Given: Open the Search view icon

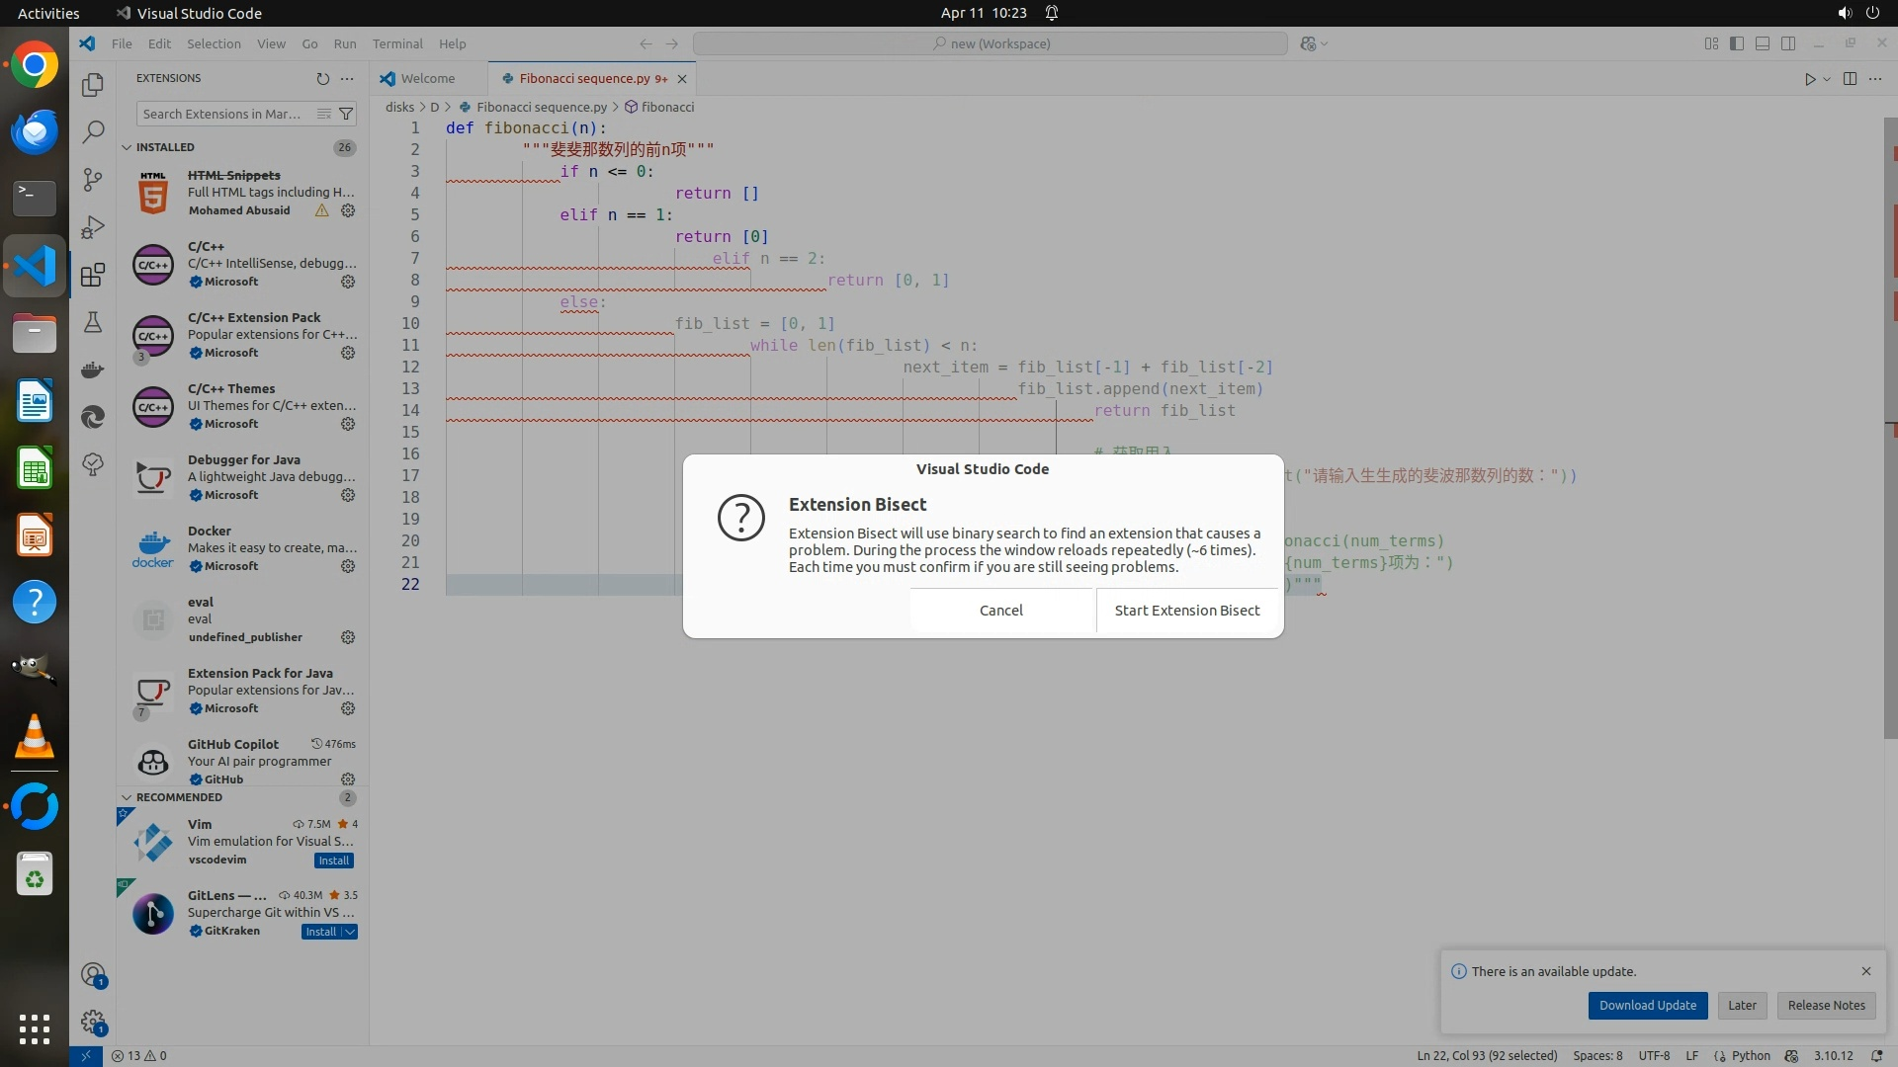Looking at the screenshot, I should click(93, 131).
